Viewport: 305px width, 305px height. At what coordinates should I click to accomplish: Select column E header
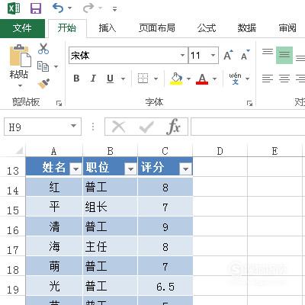click(274, 151)
